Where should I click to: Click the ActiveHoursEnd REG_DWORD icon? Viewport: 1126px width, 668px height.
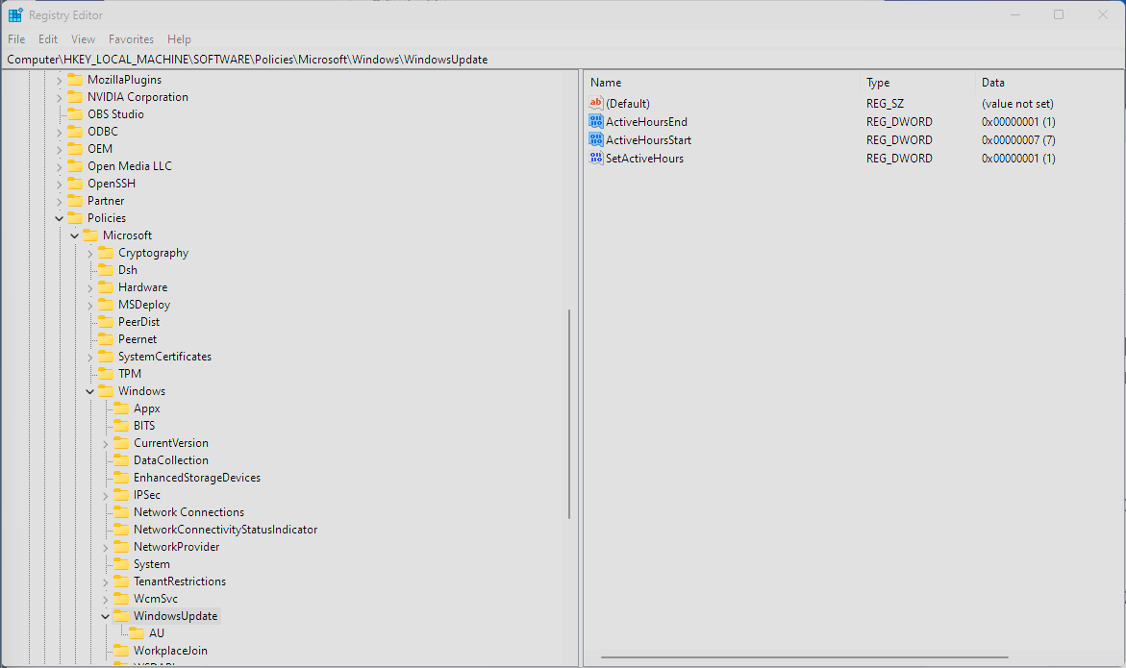point(596,121)
